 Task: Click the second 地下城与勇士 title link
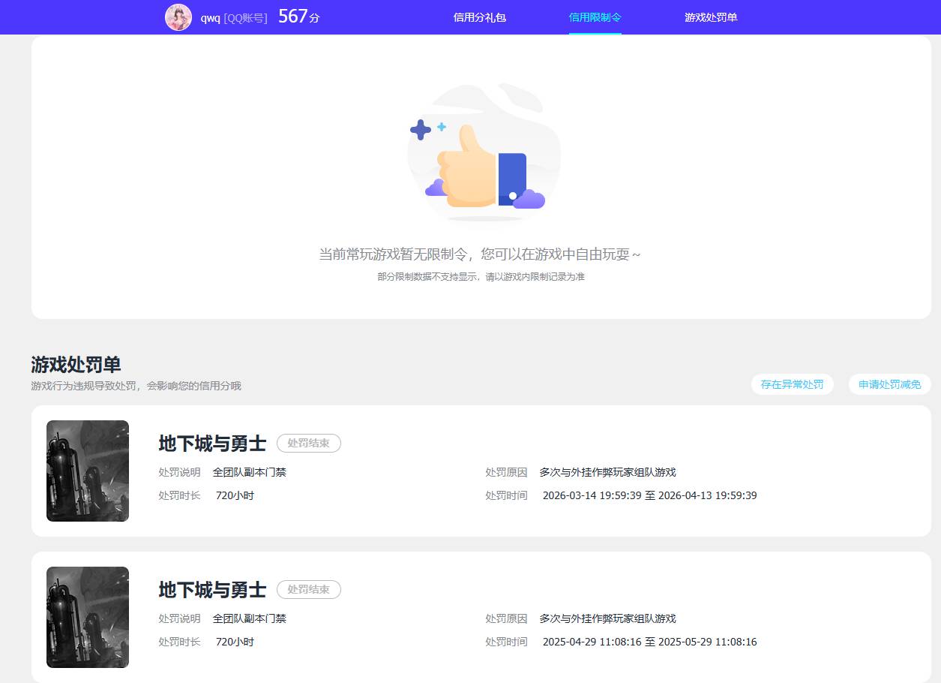(x=212, y=590)
